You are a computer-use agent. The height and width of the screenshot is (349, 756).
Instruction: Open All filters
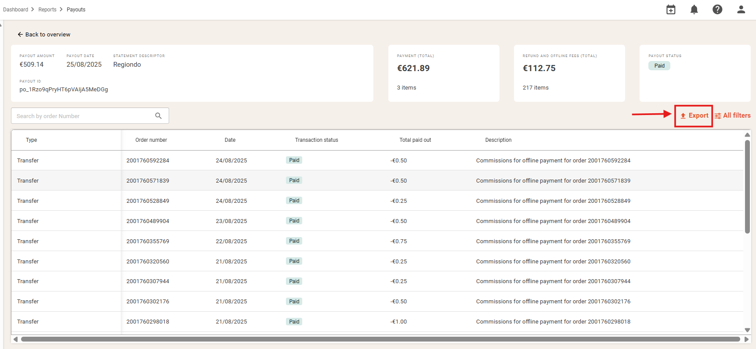(x=732, y=115)
